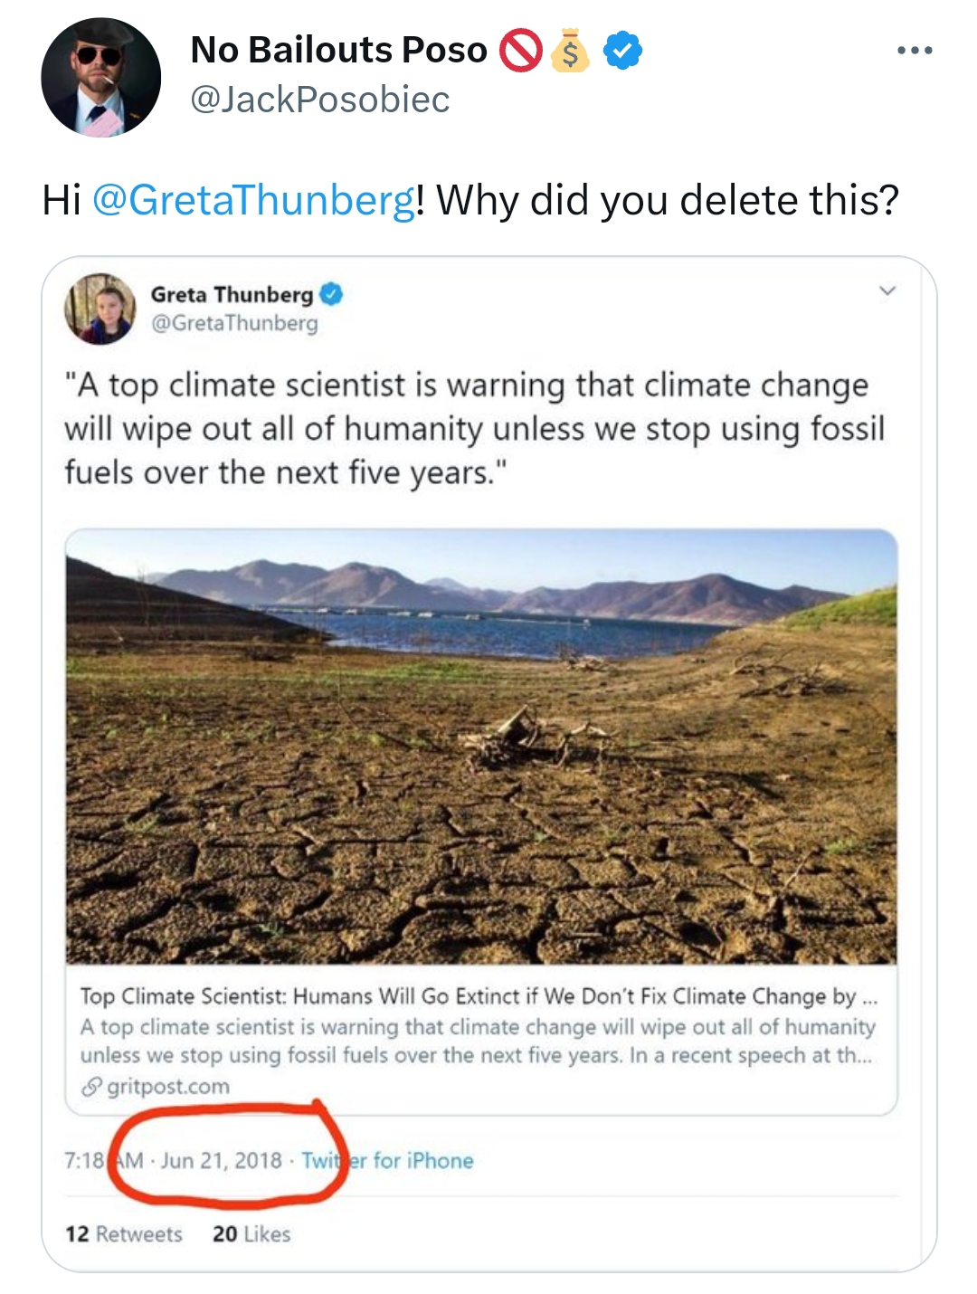Click the chain link icon beside gritpost.com
Screen dimensions: 977x1294
point(90,1087)
